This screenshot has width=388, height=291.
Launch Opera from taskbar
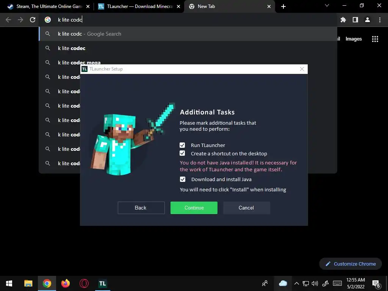[x=84, y=283]
